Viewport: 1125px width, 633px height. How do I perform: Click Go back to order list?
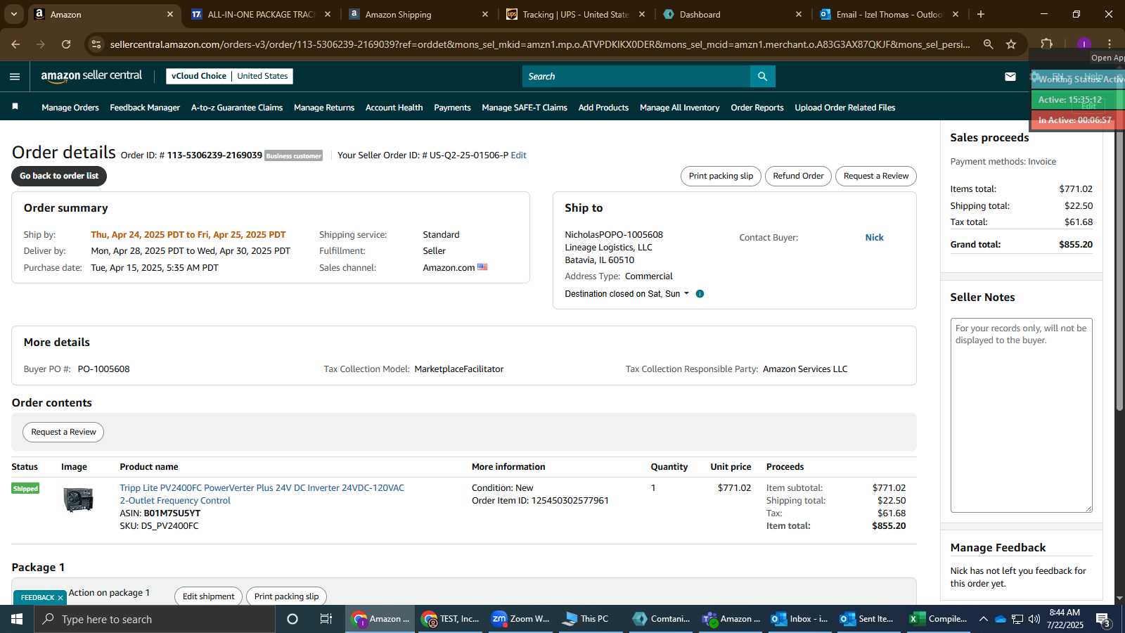59,176
